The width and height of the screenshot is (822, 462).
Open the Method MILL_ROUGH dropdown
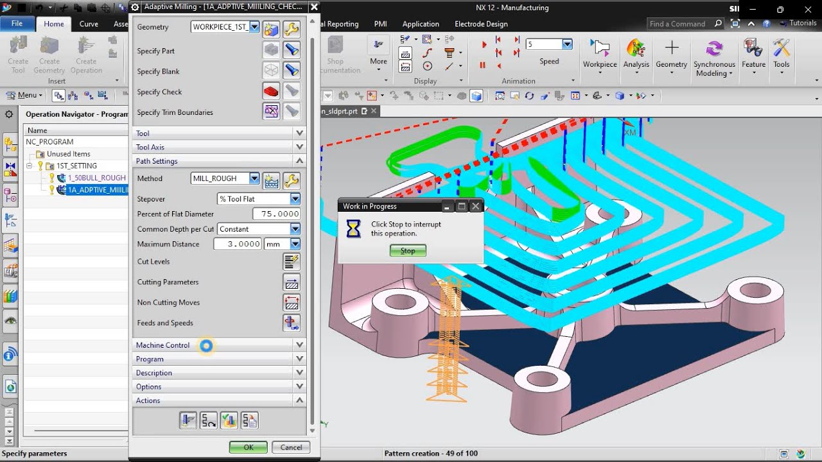click(254, 178)
